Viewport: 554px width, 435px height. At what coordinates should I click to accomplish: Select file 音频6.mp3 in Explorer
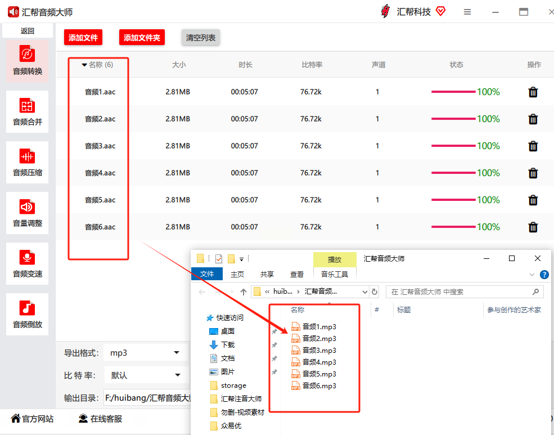pyautogui.click(x=314, y=385)
